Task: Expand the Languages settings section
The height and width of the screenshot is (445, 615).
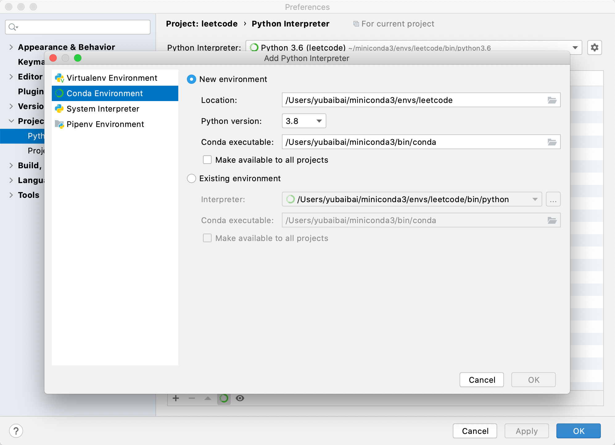Action: coord(11,180)
